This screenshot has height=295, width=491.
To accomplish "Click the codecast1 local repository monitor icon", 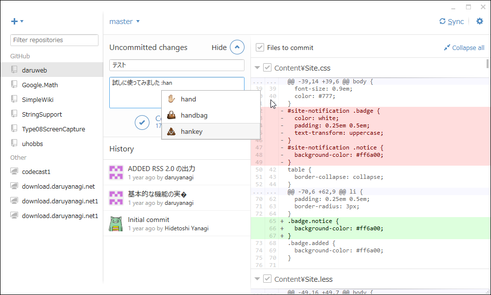I will tap(15, 172).
